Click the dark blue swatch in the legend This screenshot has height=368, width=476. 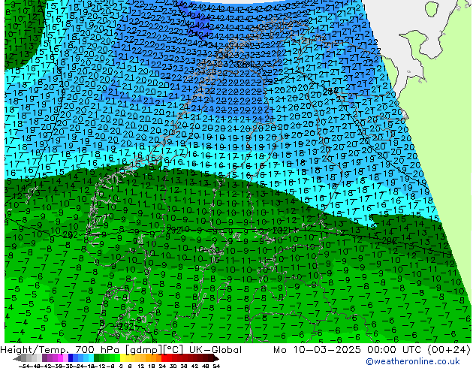[71, 358]
